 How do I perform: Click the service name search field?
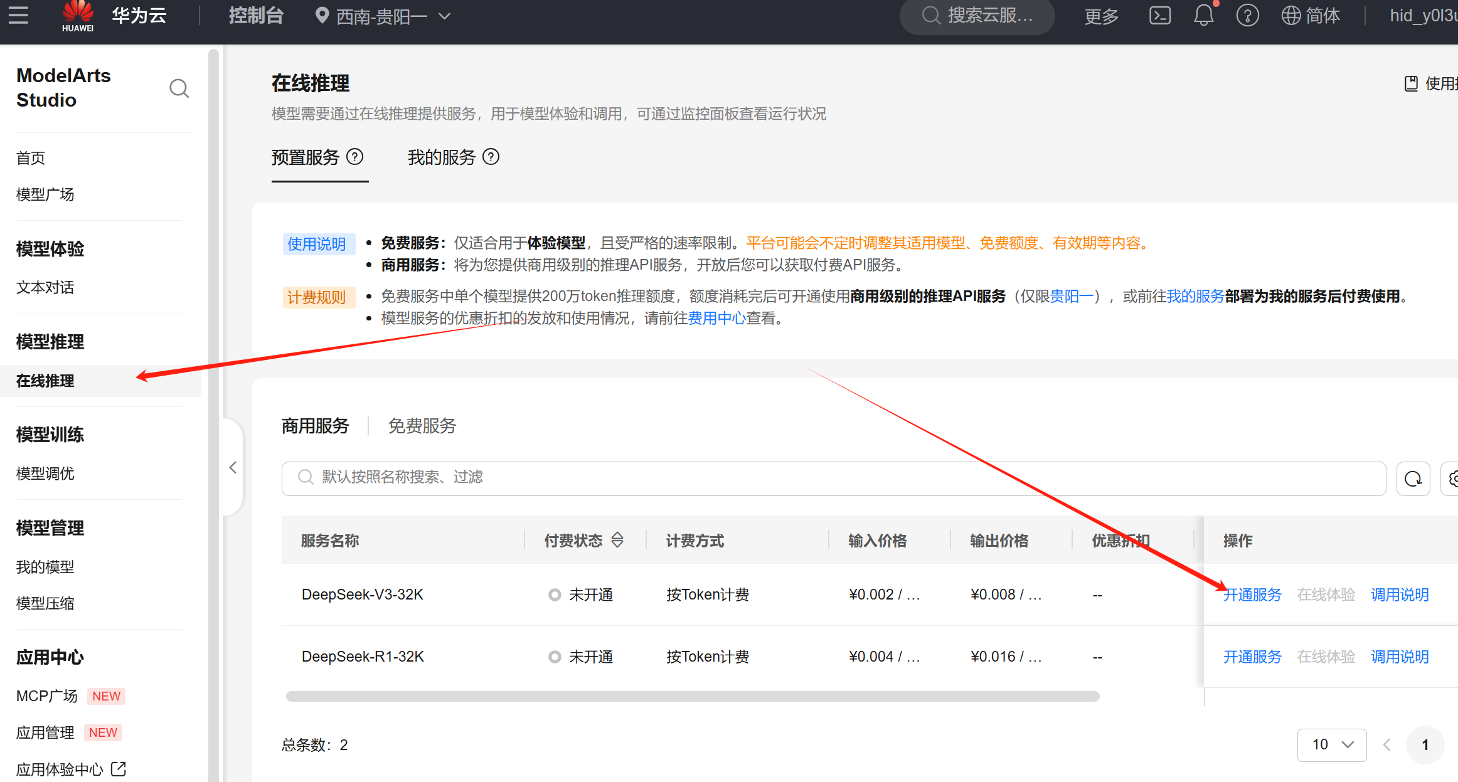click(x=833, y=477)
